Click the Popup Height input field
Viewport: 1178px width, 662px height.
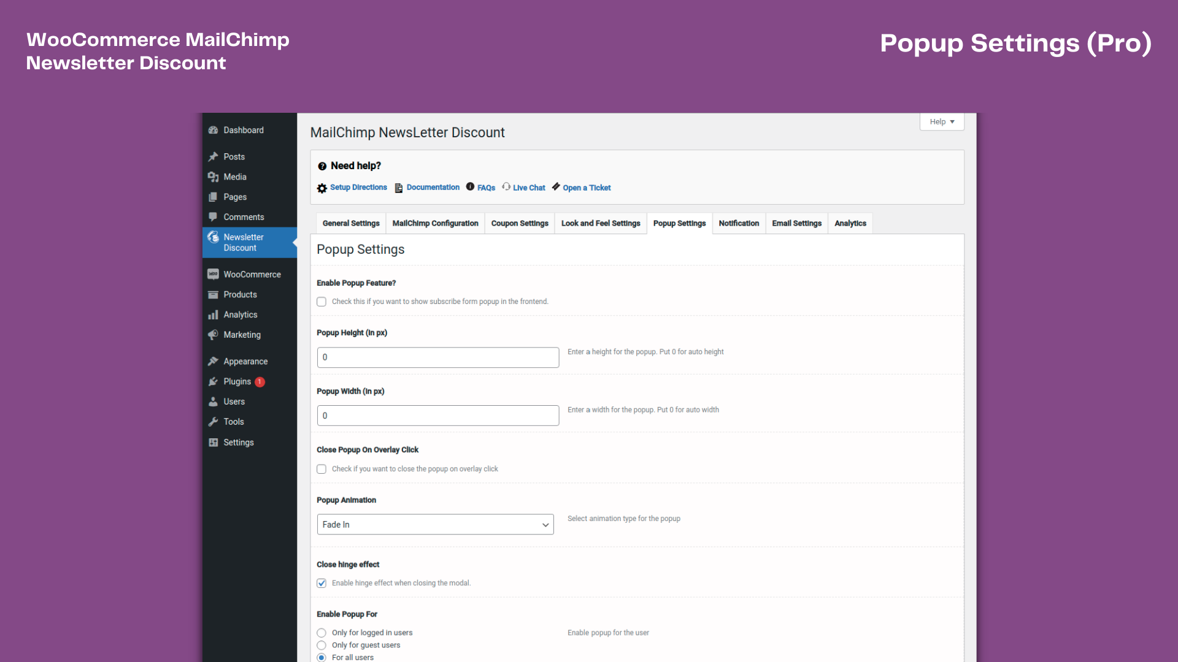(x=438, y=357)
